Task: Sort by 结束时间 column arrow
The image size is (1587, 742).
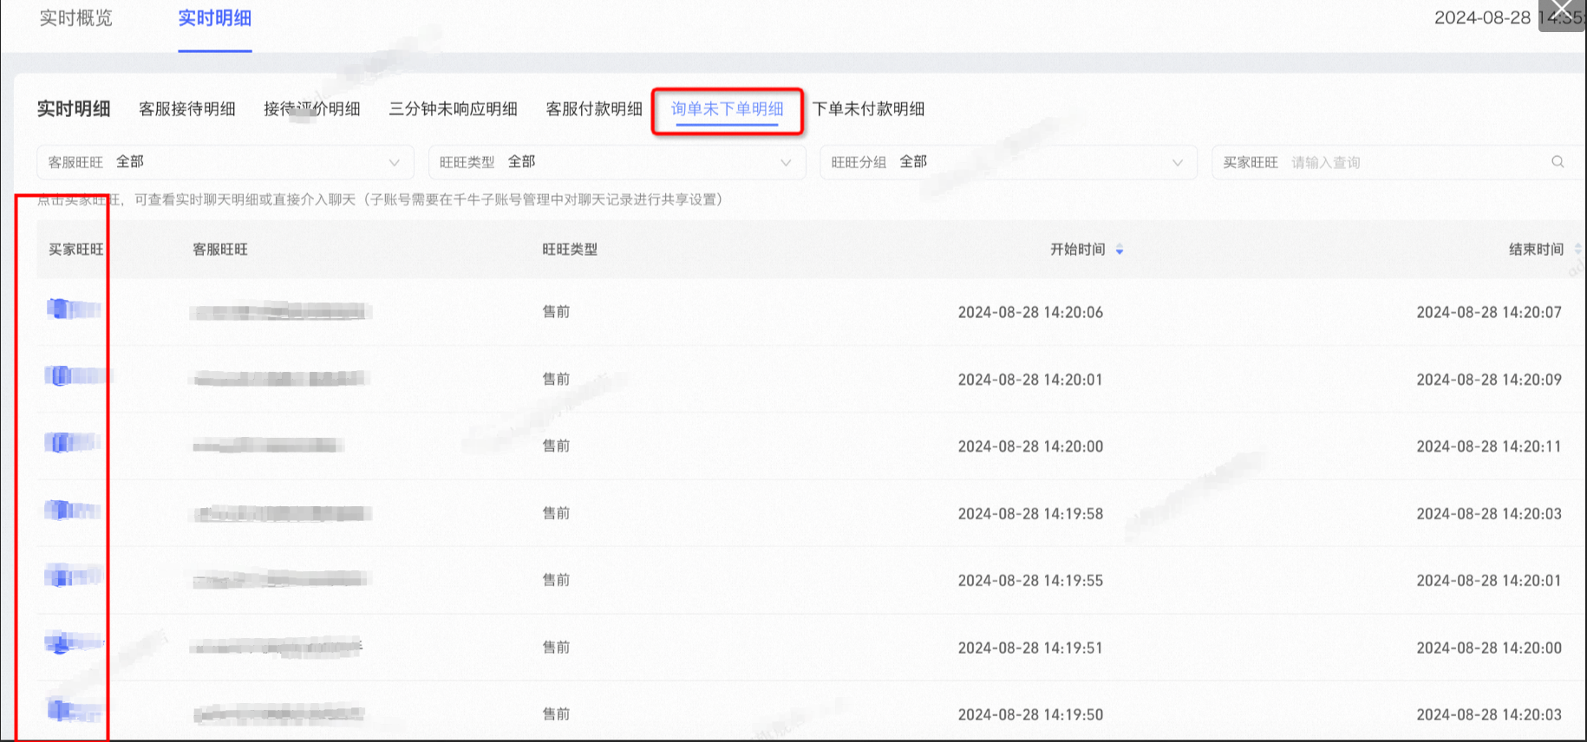Action: point(1577,250)
